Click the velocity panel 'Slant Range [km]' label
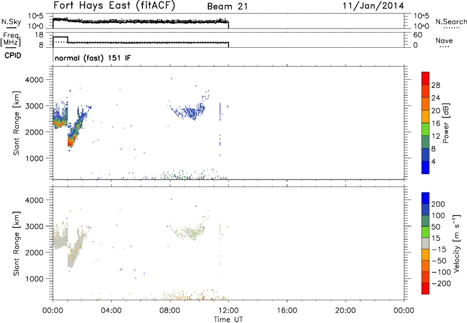The height and width of the screenshot is (323, 467). 16,244
